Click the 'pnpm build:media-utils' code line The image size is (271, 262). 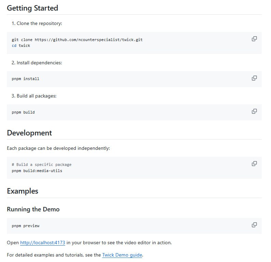click(37, 170)
